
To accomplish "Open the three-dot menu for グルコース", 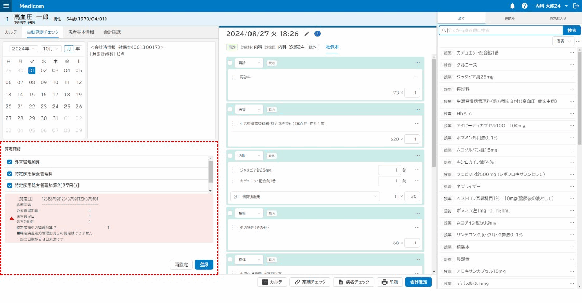I will point(572,65).
